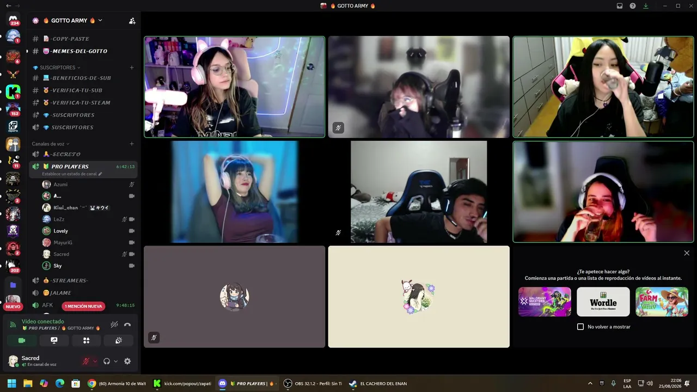Open Discord inbox in title bar
Screen dimensions: 697x392
point(620,6)
